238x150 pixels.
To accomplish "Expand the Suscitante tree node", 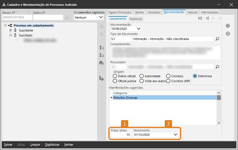I will [11, 30].
